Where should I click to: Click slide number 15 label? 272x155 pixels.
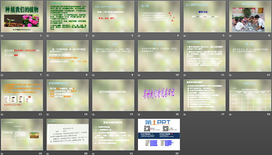coord(131,114)
